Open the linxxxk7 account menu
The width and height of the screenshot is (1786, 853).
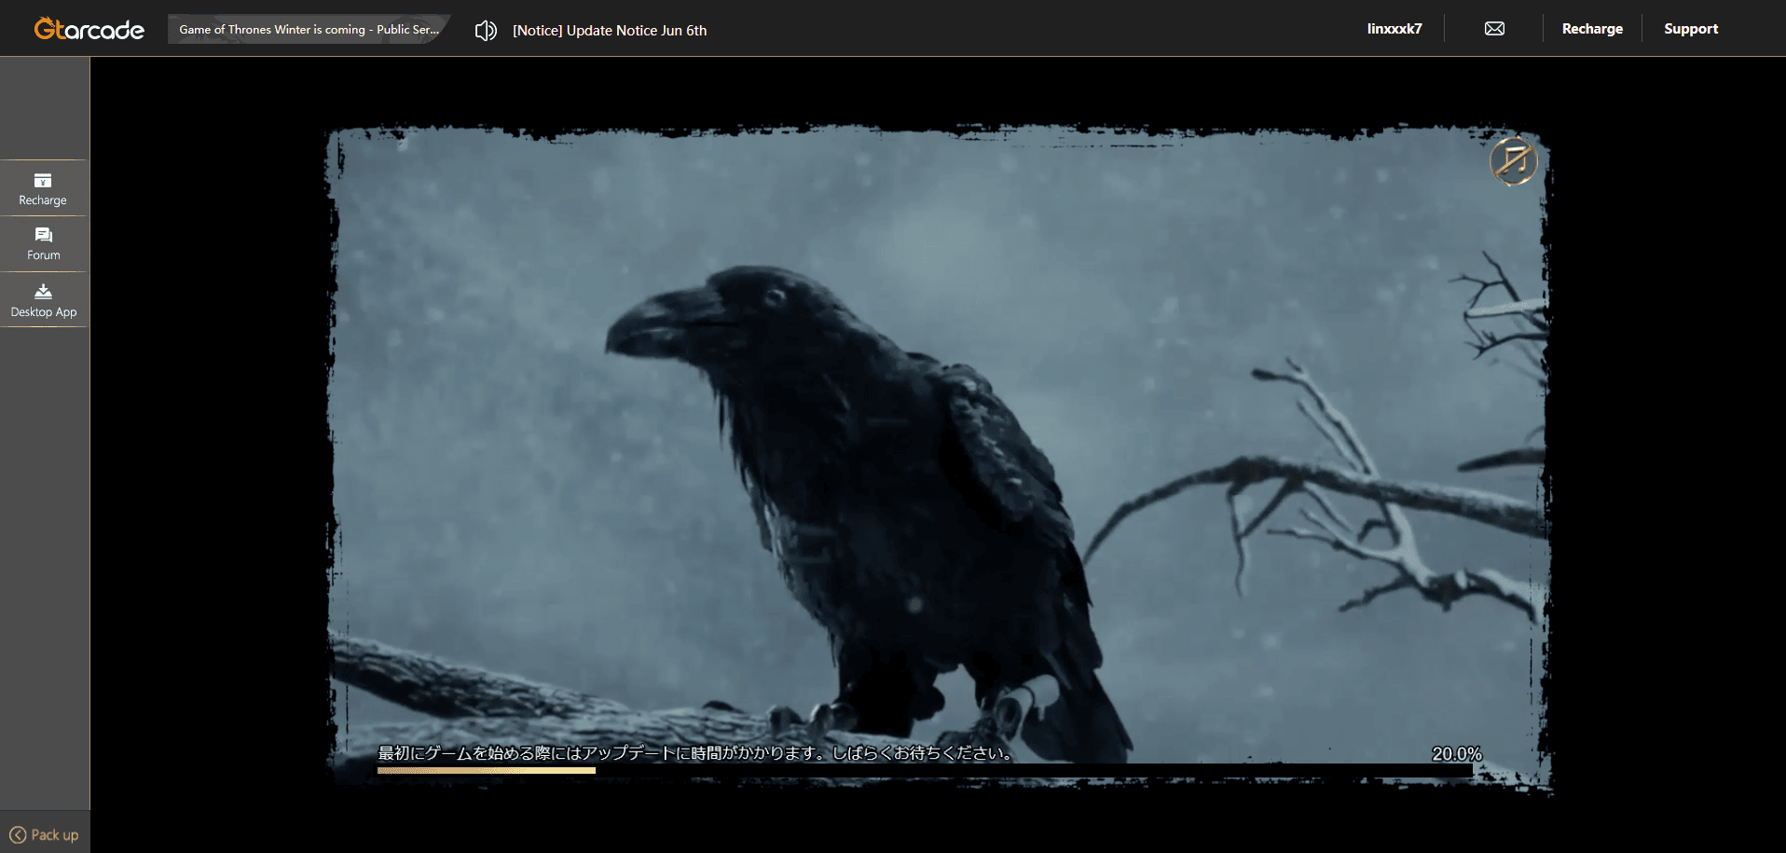[1394, 29]
